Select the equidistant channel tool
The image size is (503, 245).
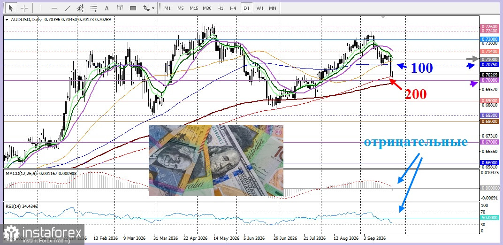(81, 8)
